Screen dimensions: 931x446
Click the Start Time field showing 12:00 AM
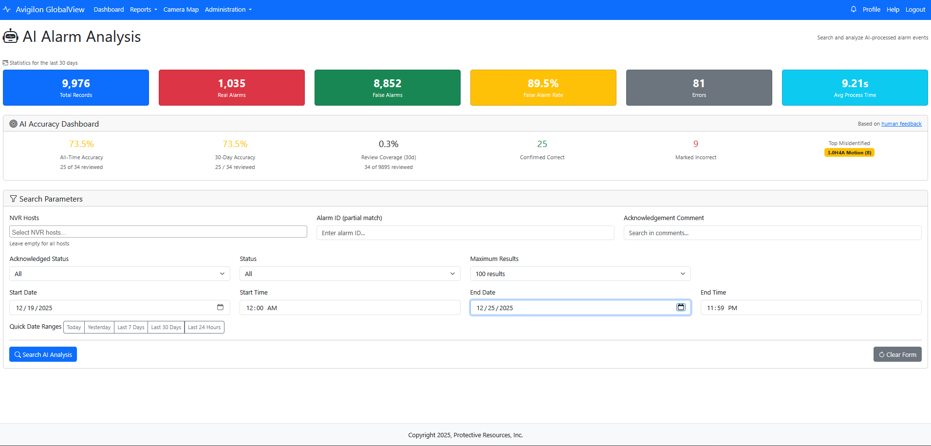[x=350, y=308]
